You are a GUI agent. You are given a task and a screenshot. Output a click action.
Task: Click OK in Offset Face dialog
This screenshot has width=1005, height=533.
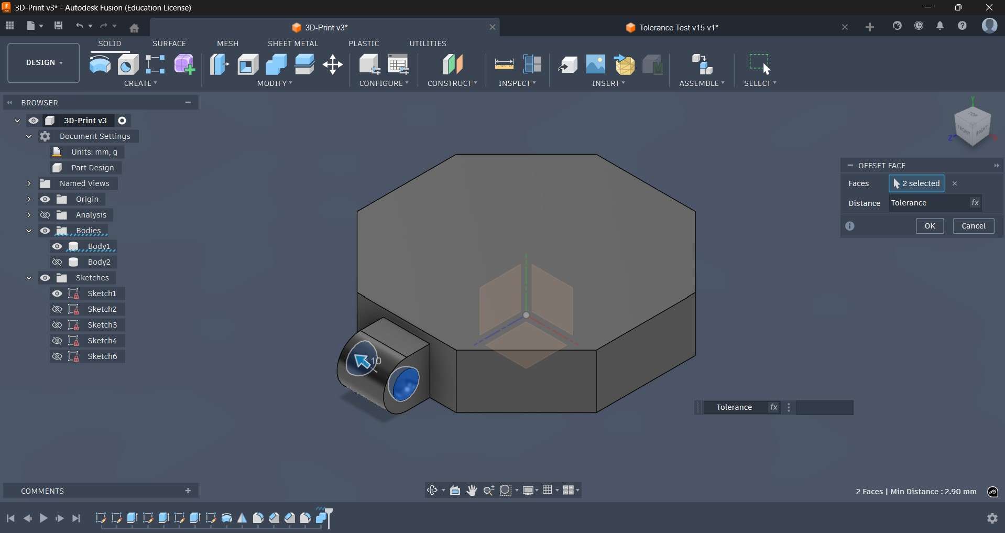pyautogui.click(x=930, y=226)
